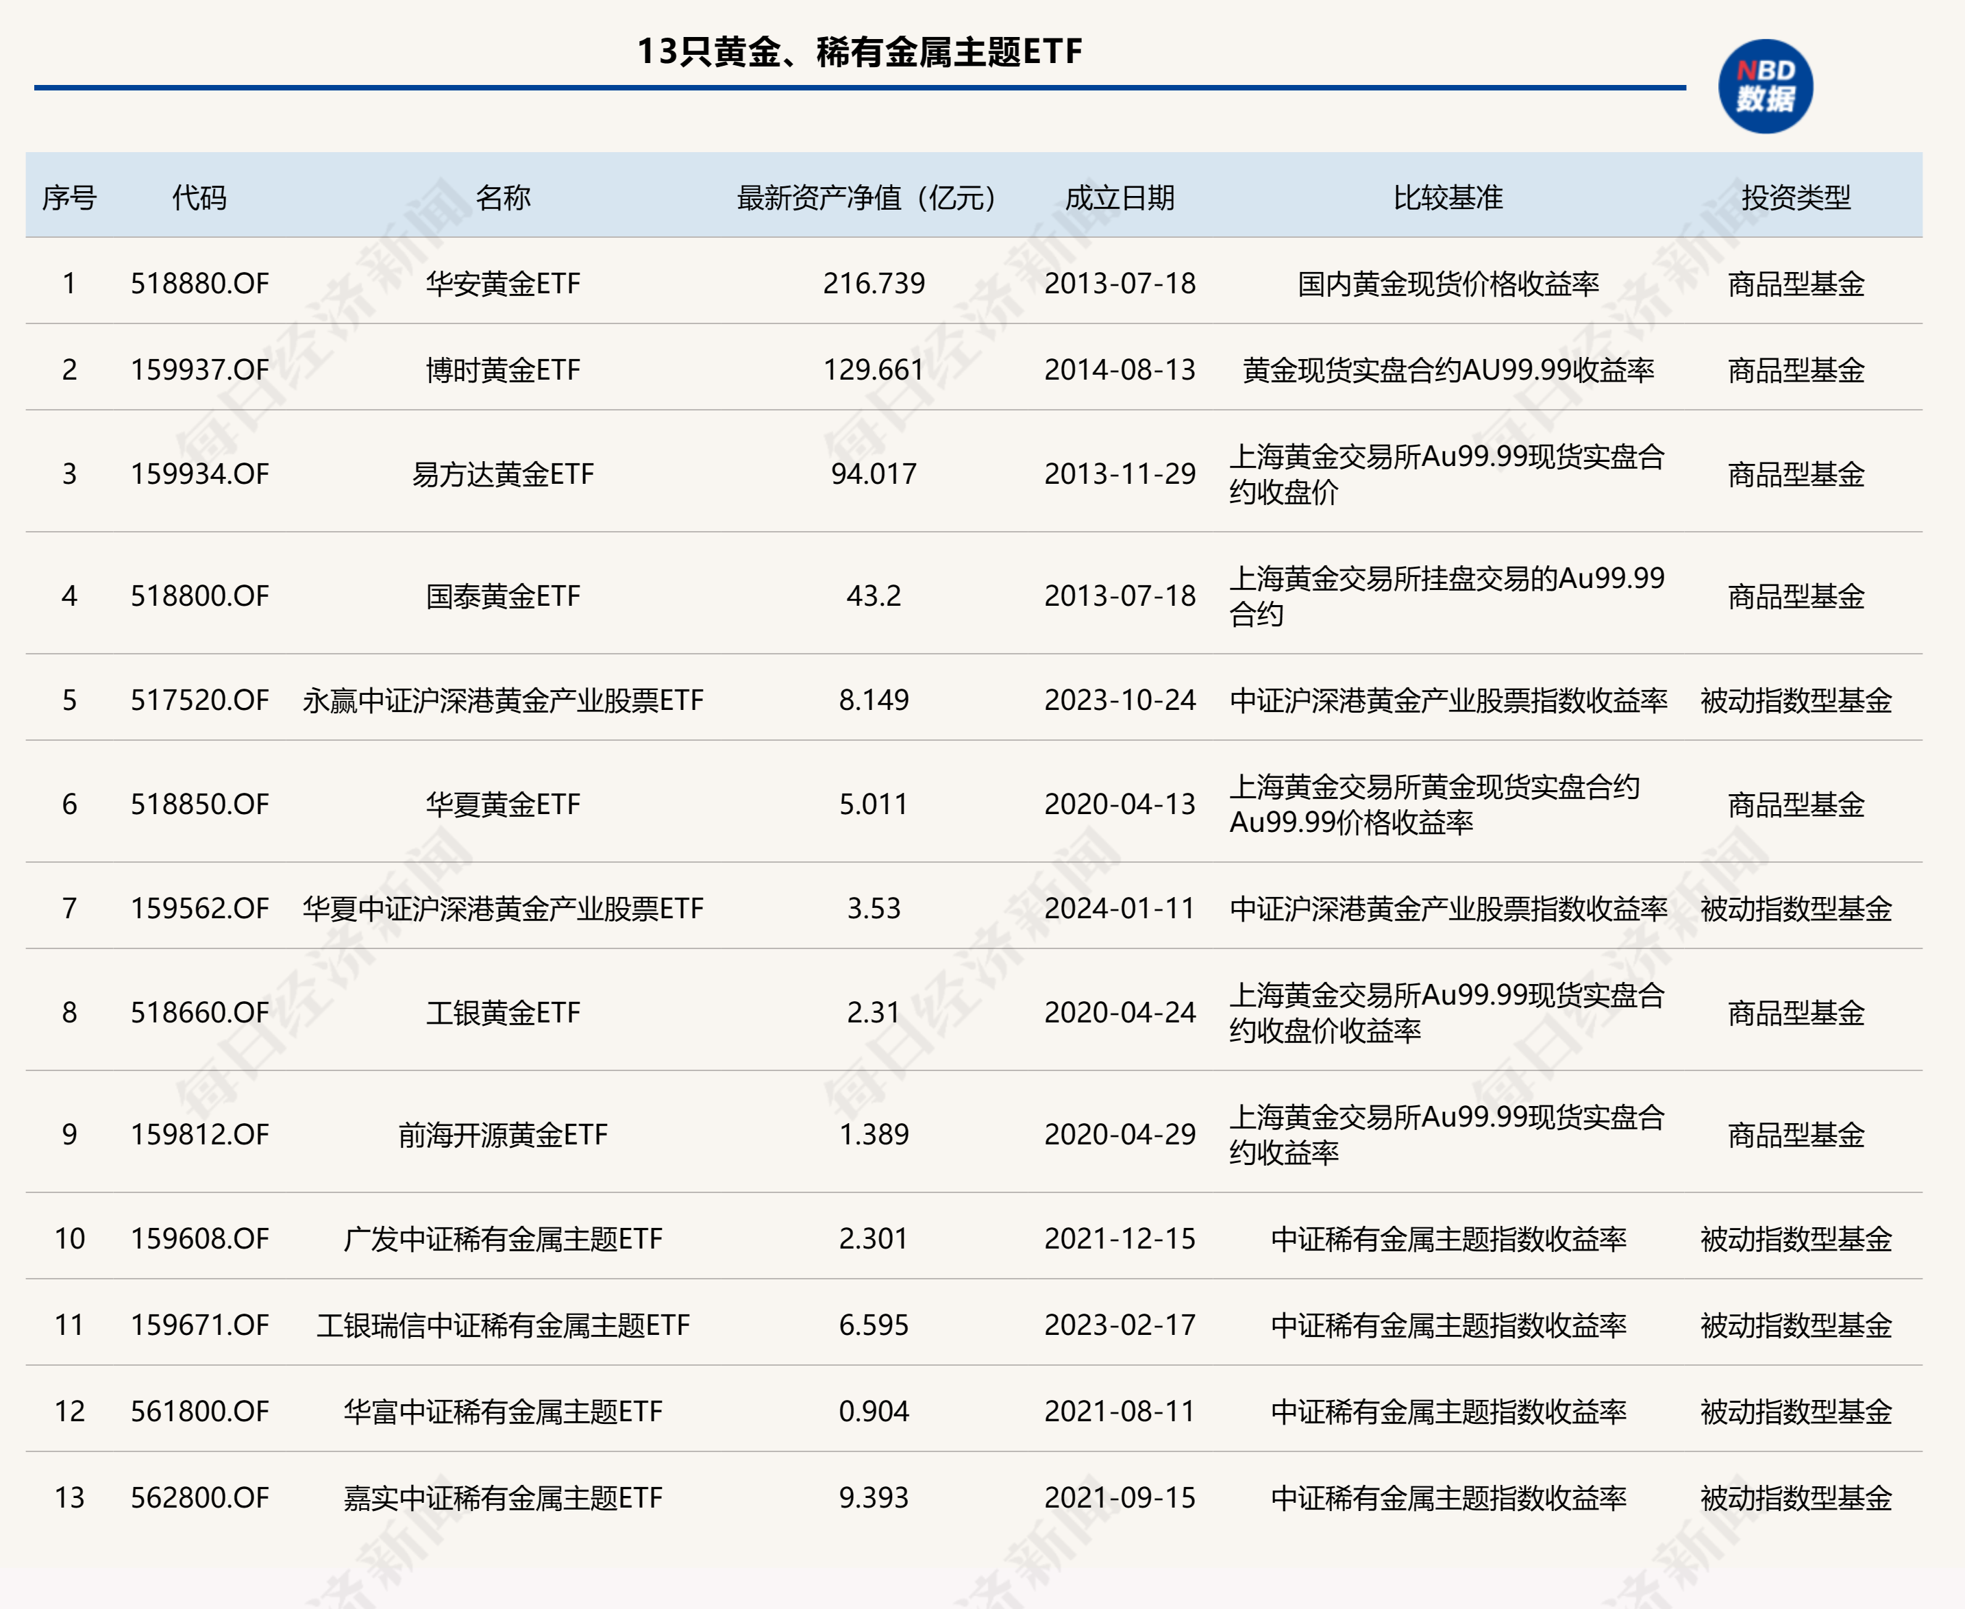
Task: Click the 序号 column header
Action: click(x=69, y=197)
